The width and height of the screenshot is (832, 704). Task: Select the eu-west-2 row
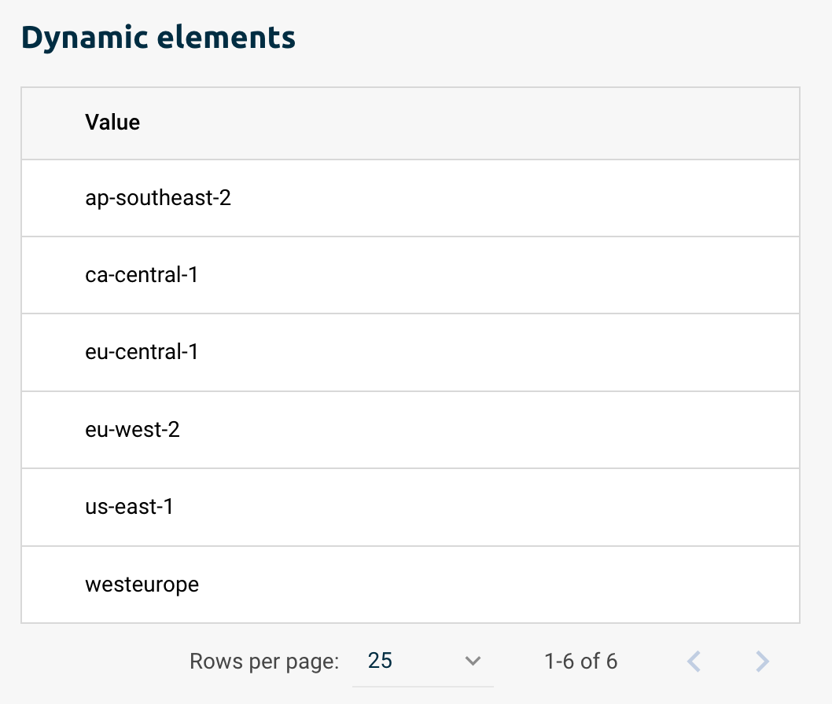click(410, 430)
